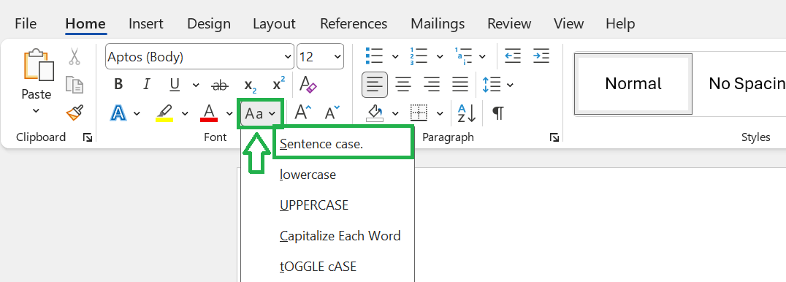Apply yellow text highlight color
This screenshot has width=786, height=282.
(x=164, y=113)
